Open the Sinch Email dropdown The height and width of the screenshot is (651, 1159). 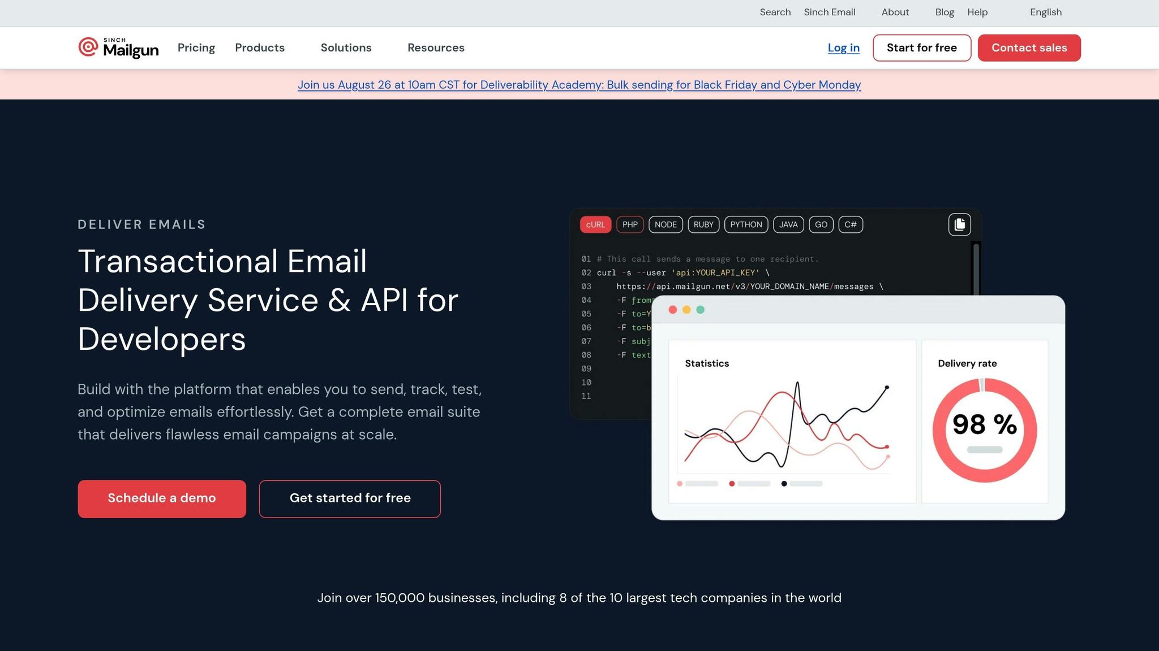pos(829,12)
